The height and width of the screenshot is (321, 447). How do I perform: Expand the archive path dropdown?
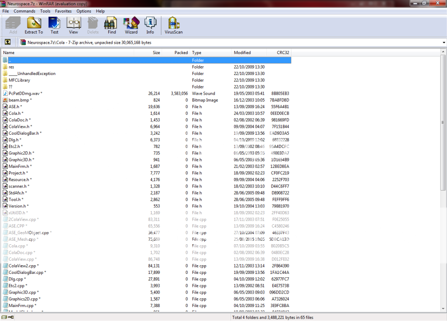point(444,43)
